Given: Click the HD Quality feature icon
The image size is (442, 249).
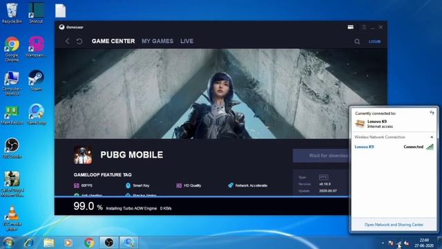Looking at the screenshot, I should tap(179, 185).
